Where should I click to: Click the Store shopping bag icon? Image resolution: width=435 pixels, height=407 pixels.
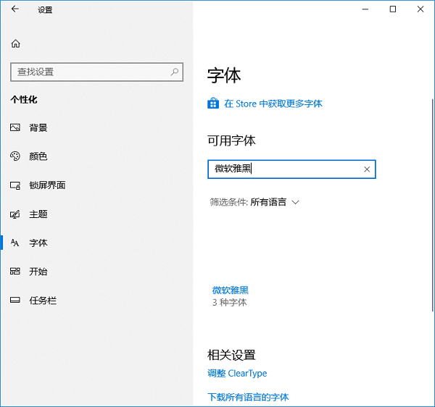[213, 104]
